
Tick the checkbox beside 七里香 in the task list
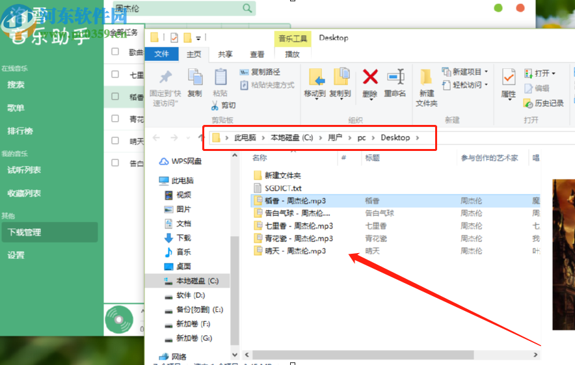(115, 74)
